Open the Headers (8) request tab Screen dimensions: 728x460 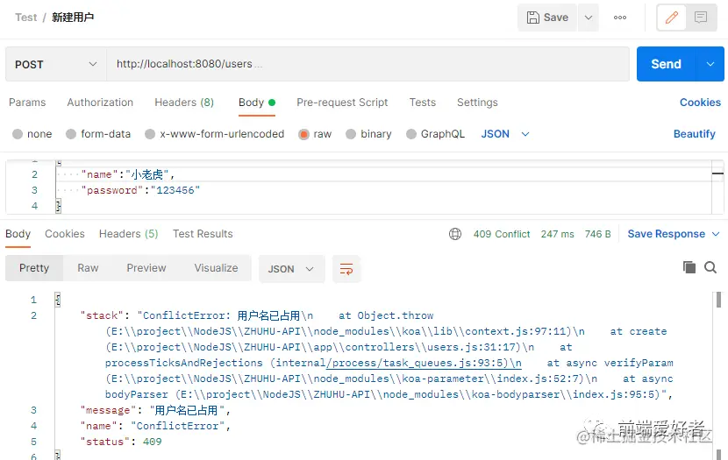pyautogui.click(x=184, y=102)
